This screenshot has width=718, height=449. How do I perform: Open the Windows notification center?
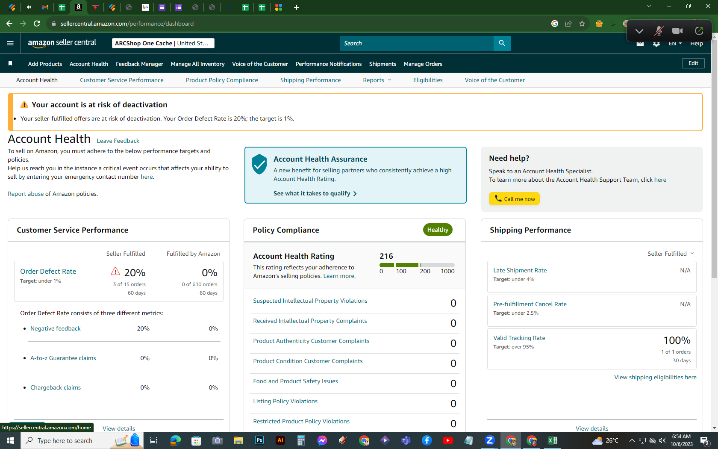[x=705, y=441]
